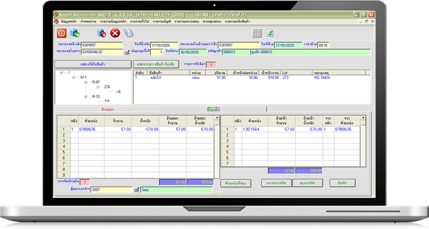This screenshot has height=229, width=429.
Task: Click the บันทึก save button
Action: (x=342, y=183)
